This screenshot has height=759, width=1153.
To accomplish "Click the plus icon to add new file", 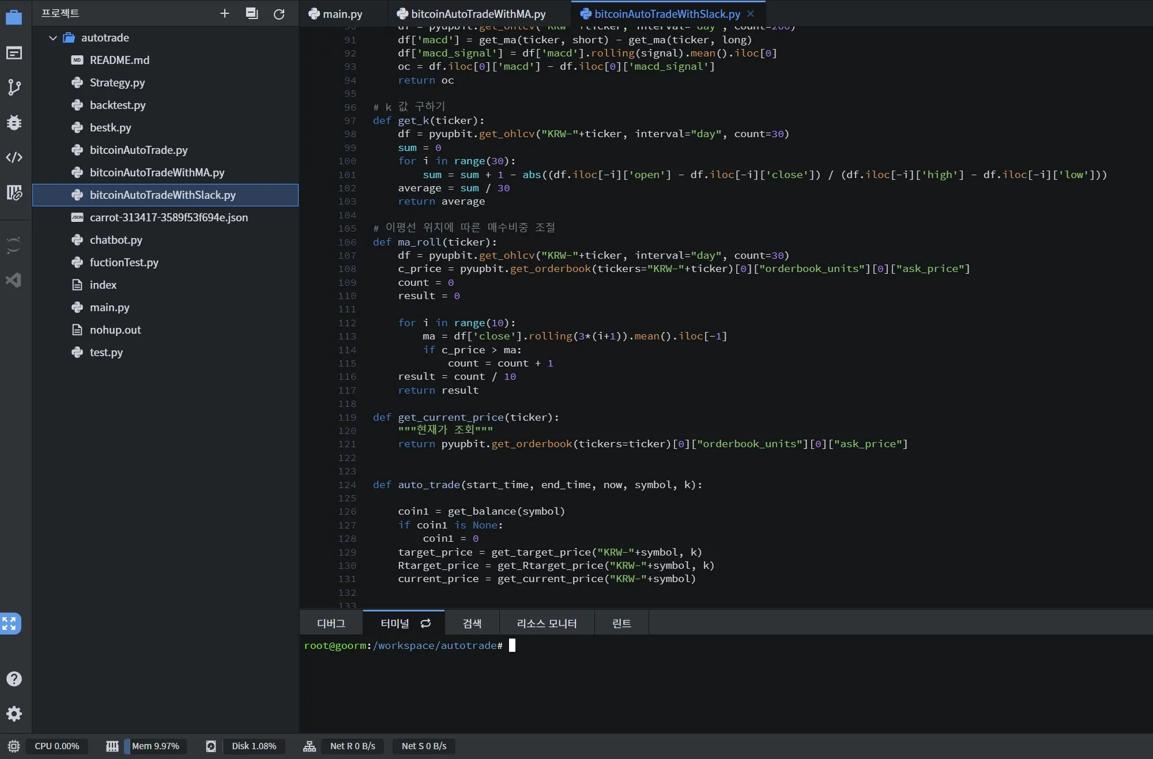I will (x=225, y=13).
